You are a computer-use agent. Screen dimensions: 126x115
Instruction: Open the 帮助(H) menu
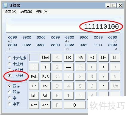[x=42, y=12]
